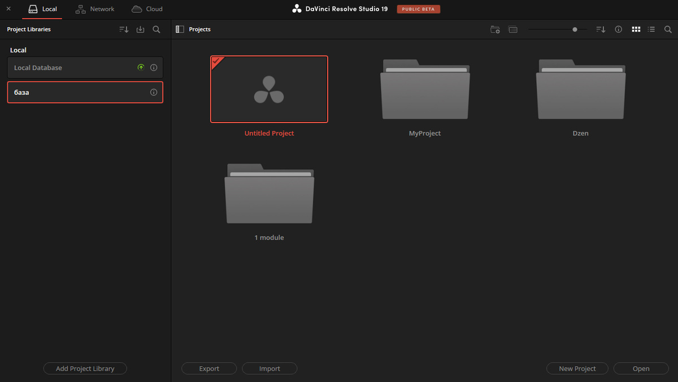Select the Untitled Project thumbnail
Image resolution: width=678 pixels, height=382 pixels.
click(269, 89)
